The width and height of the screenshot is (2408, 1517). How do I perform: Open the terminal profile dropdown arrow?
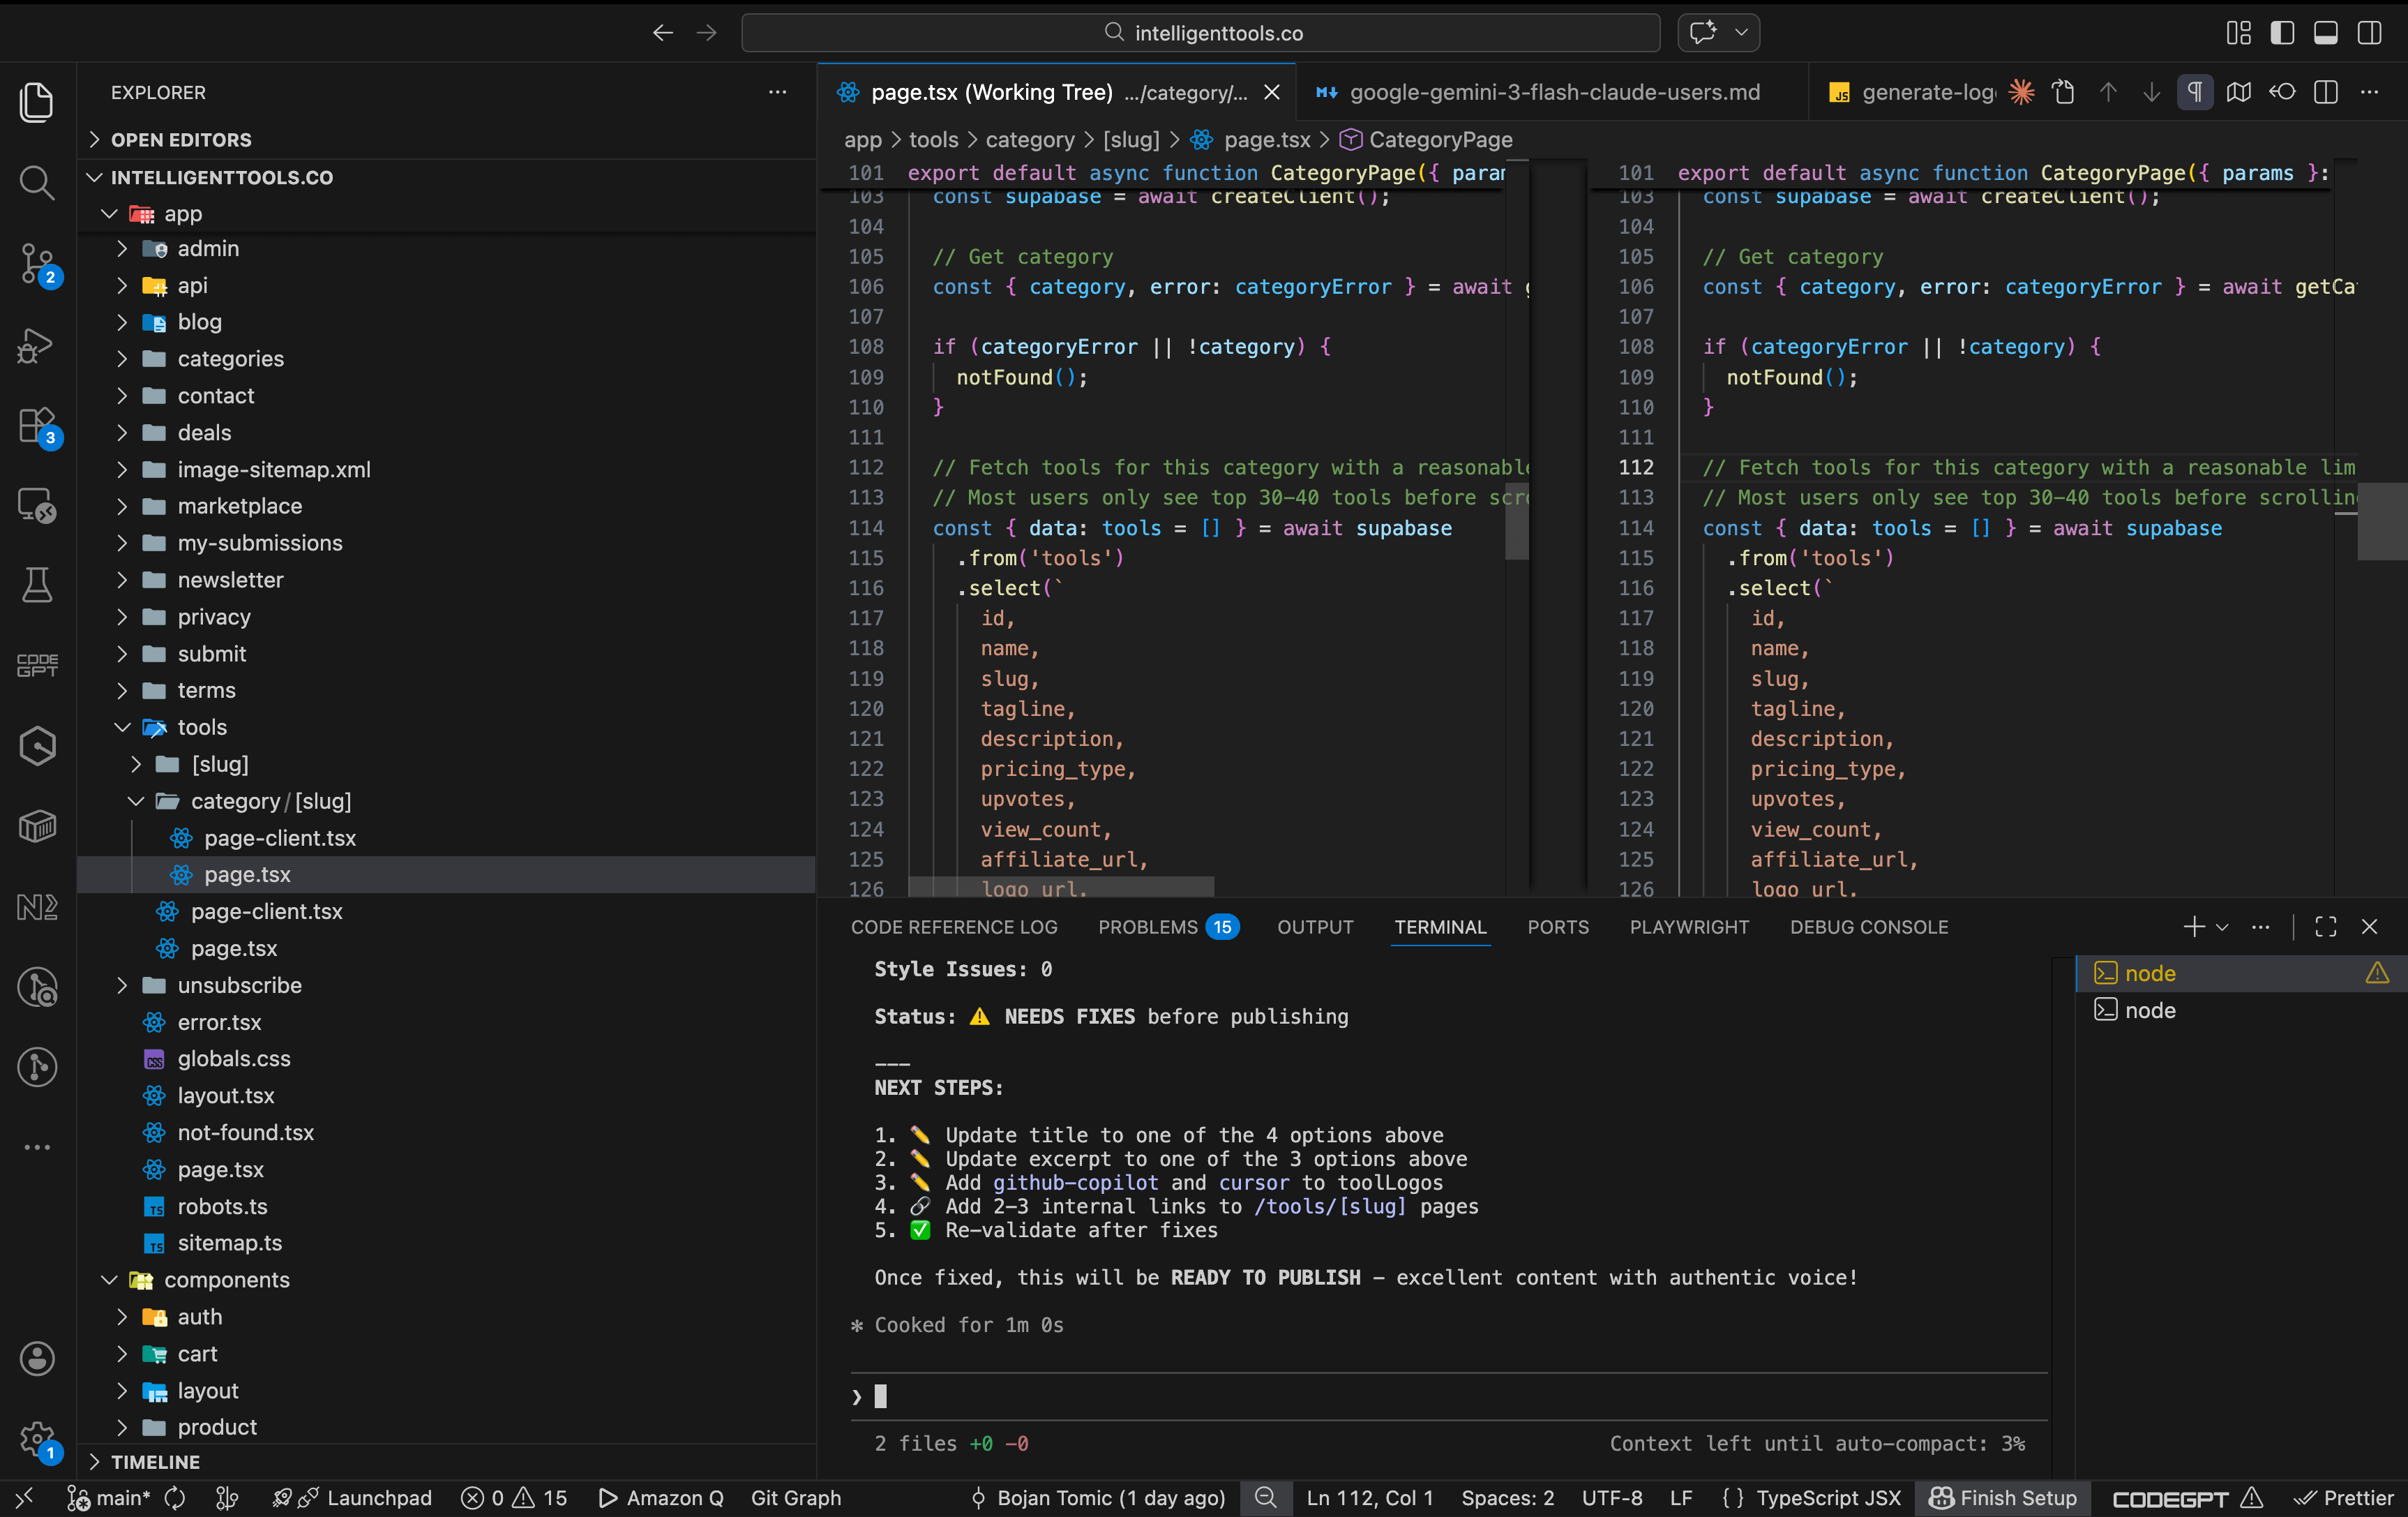[x=2222, y=927]
